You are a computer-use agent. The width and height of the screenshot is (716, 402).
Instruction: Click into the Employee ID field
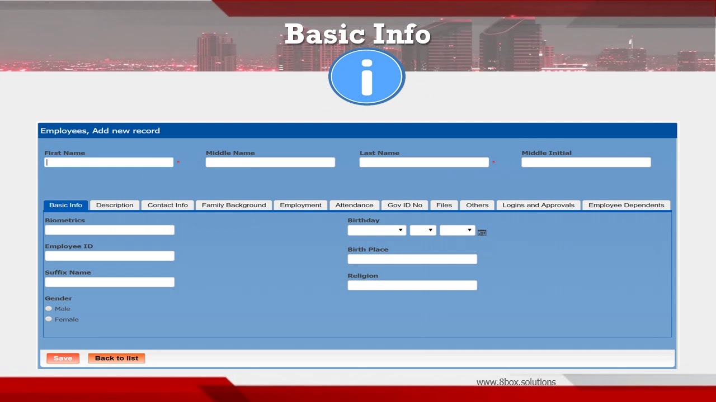tap(110, 256)
